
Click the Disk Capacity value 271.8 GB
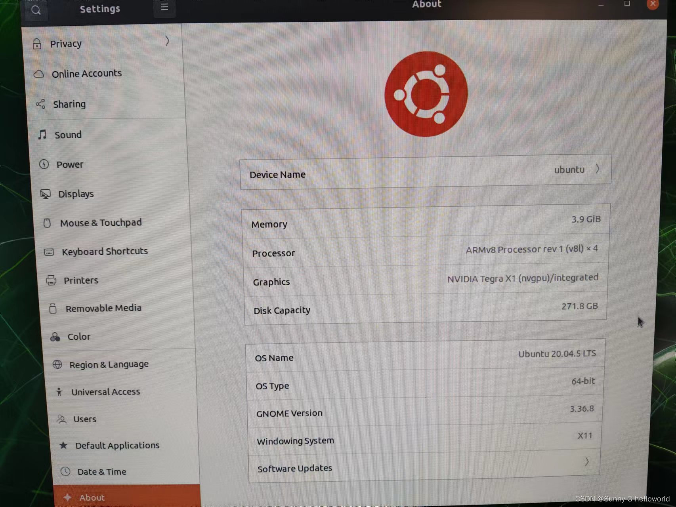579,306
